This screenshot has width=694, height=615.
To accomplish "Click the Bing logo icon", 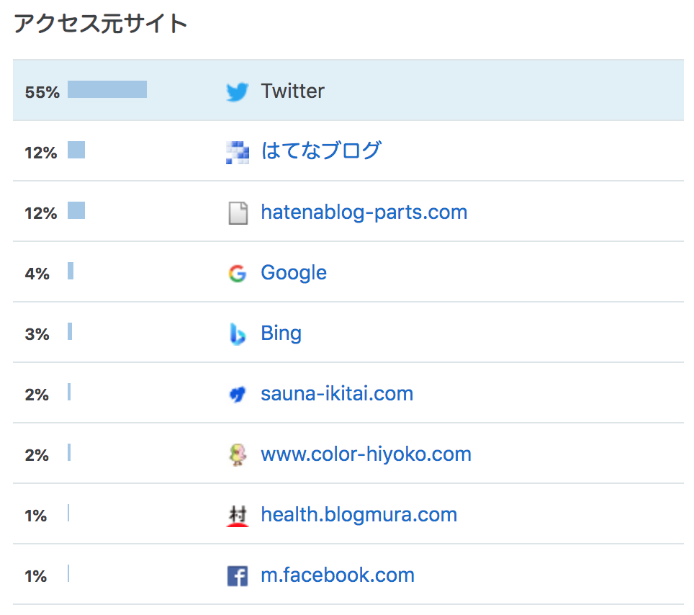I will click(238, 334).
